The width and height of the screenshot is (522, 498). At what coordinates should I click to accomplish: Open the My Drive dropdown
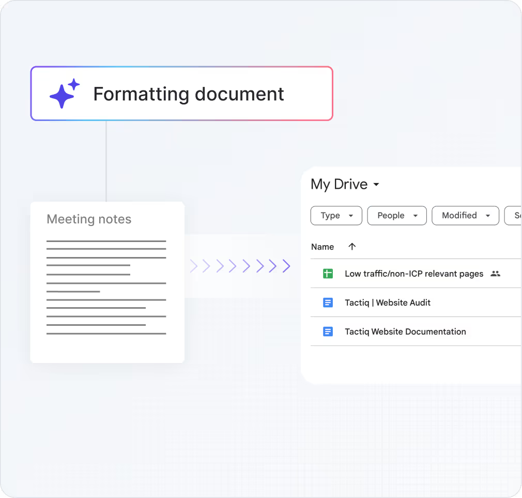coord(345,184)
